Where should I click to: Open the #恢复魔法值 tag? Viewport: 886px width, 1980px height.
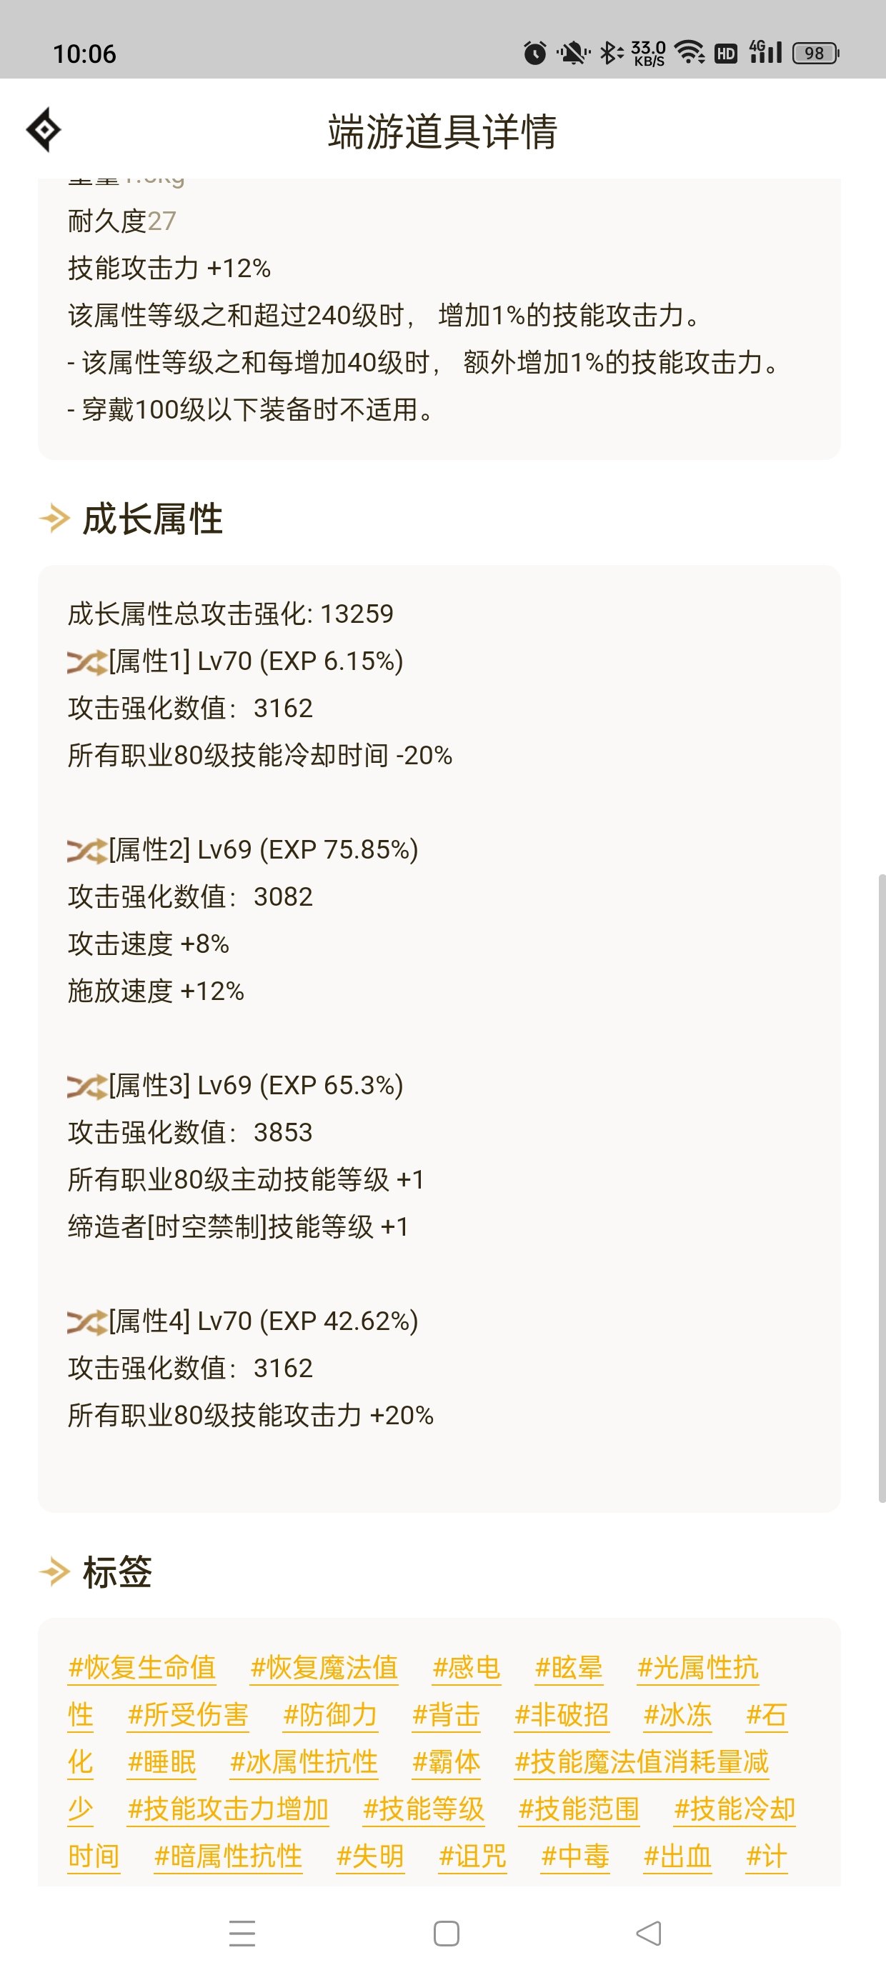[x=324, y=1668]
